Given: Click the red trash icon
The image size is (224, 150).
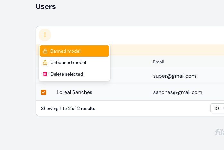Looking at the screenshot, I should coord(45,74).
